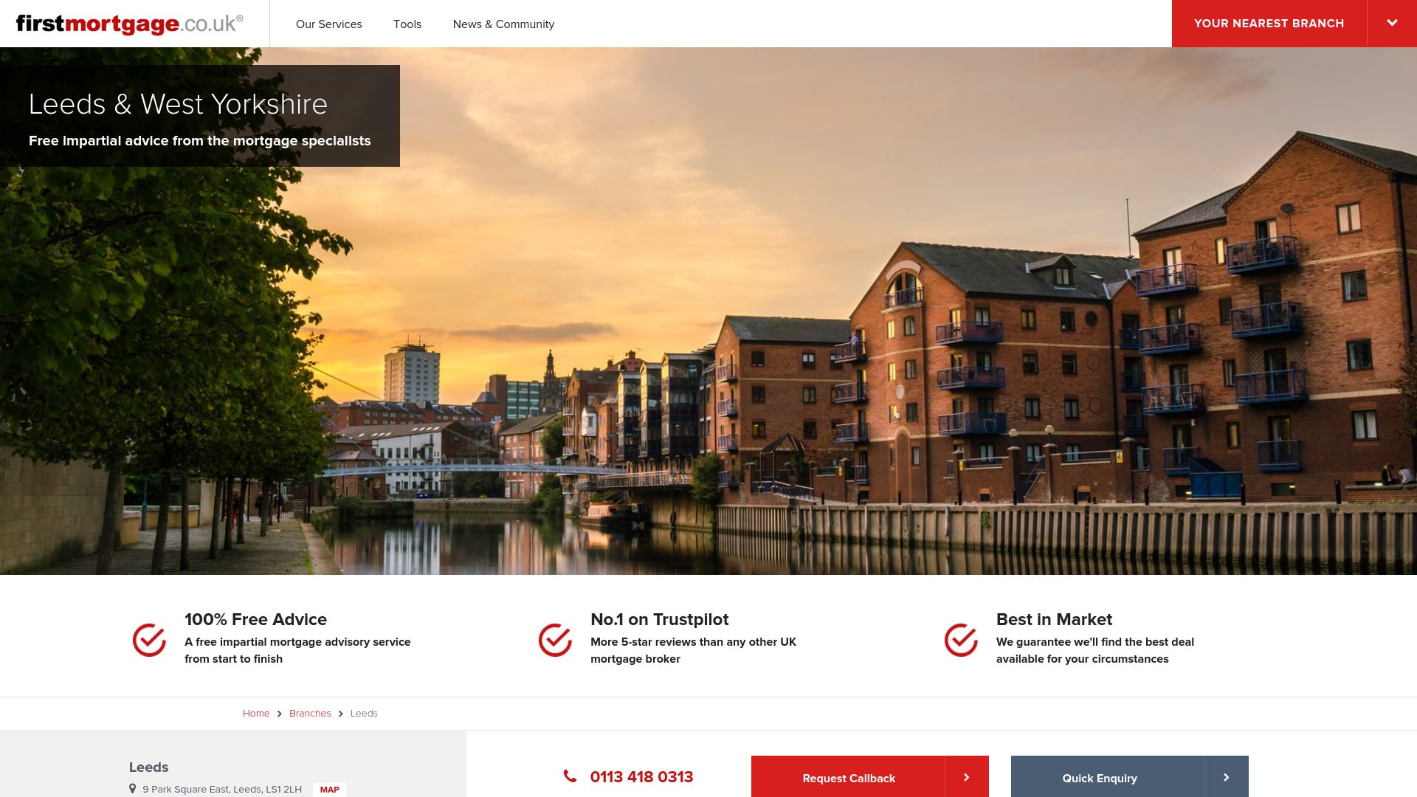
Task: Open the News & Community dropdown
Action: pyautogui.click(x=503, y=24)
